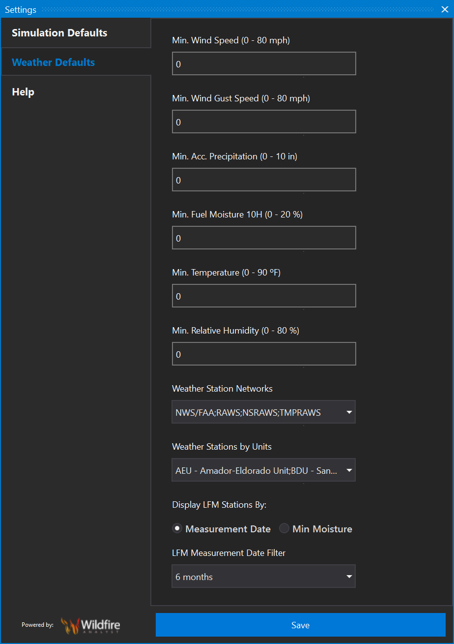Open LFM Measurement Date Filter dropdown
The width and height of the screenshot is (454, 644).
click(263, 577)
